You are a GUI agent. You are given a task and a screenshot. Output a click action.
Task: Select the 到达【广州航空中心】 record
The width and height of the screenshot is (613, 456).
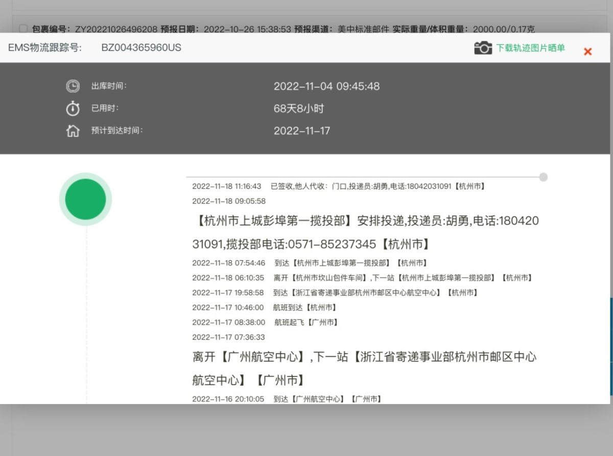coord(286,399)
